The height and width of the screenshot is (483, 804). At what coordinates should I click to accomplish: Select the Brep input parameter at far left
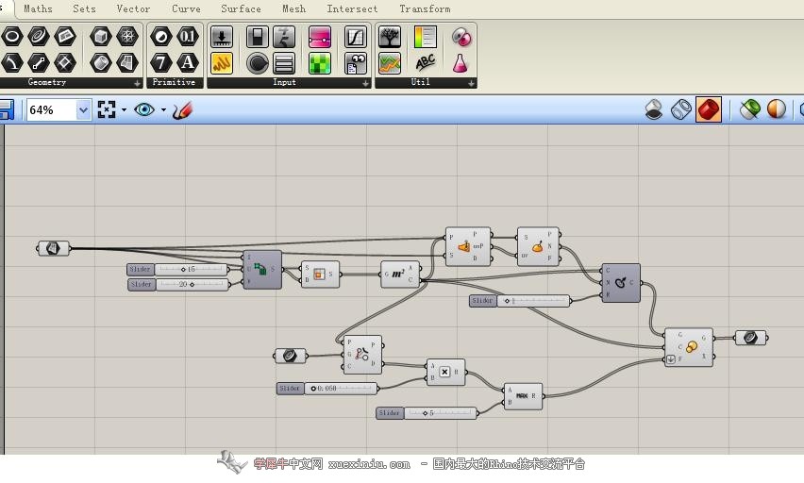coord(54,249)
